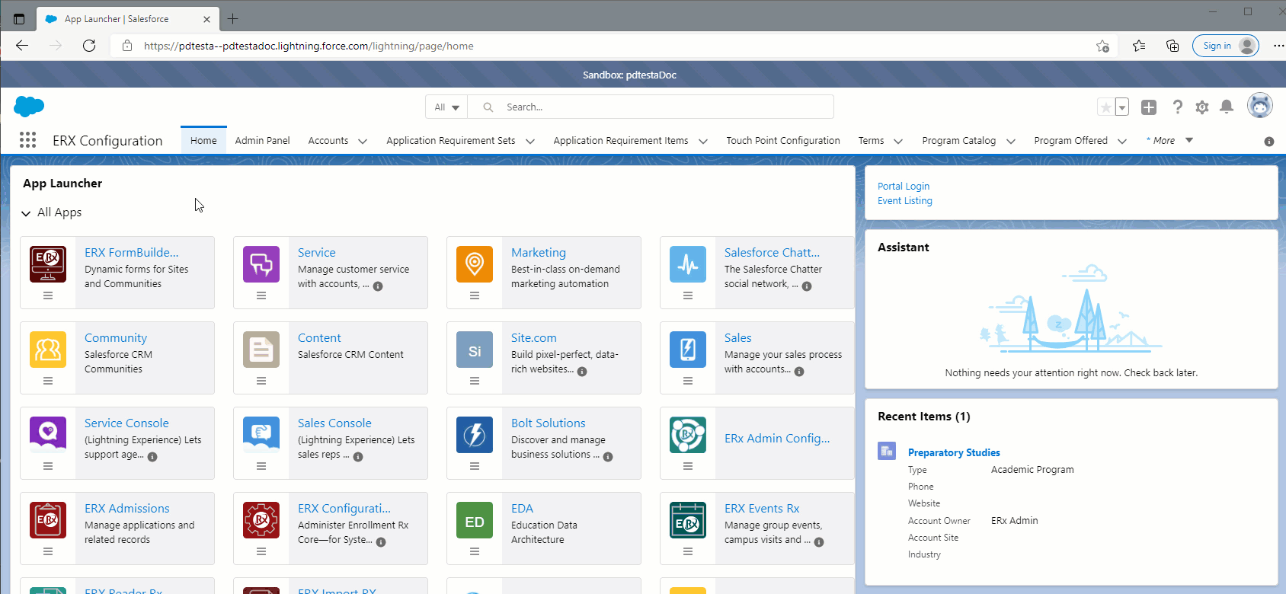Open the Admin Panel tab
This screenshot has height=594, width=1286.
tap(262, 141)
